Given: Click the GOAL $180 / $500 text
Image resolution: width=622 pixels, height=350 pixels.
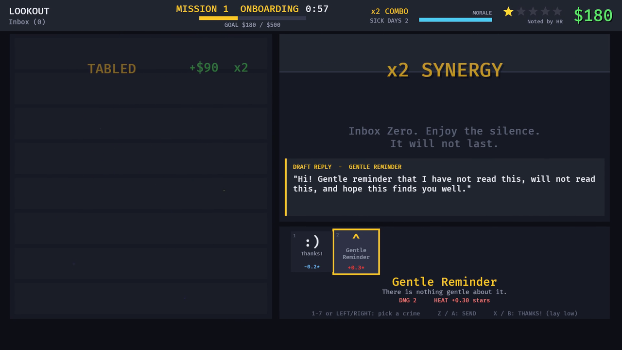Looking at the screenshot, I should pos(252,25).
